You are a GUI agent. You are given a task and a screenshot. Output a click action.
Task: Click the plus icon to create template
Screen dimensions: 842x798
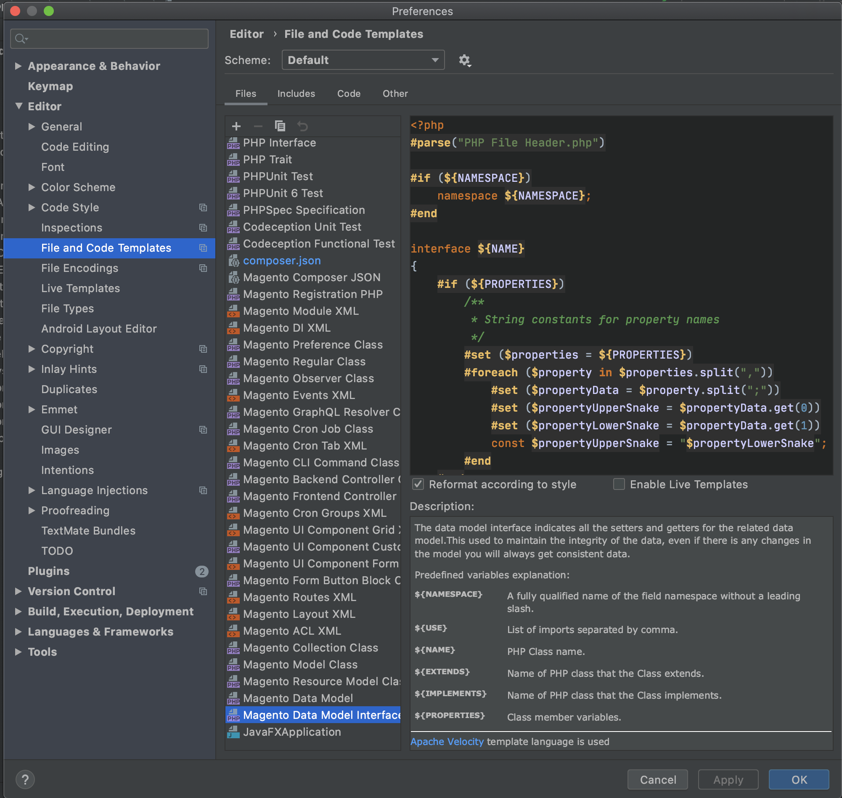pyautogui.click(x=236, y=126)
